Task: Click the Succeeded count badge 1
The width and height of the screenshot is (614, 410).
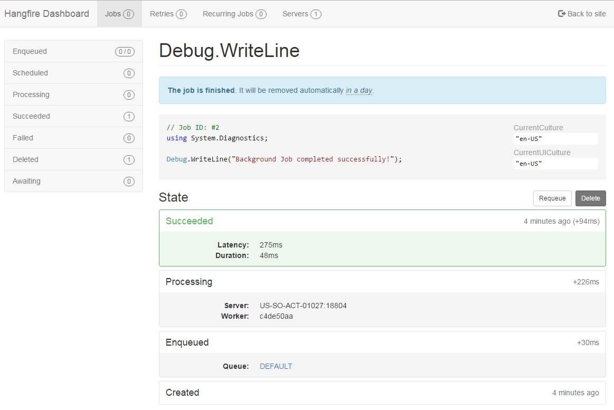Action: 129,117
